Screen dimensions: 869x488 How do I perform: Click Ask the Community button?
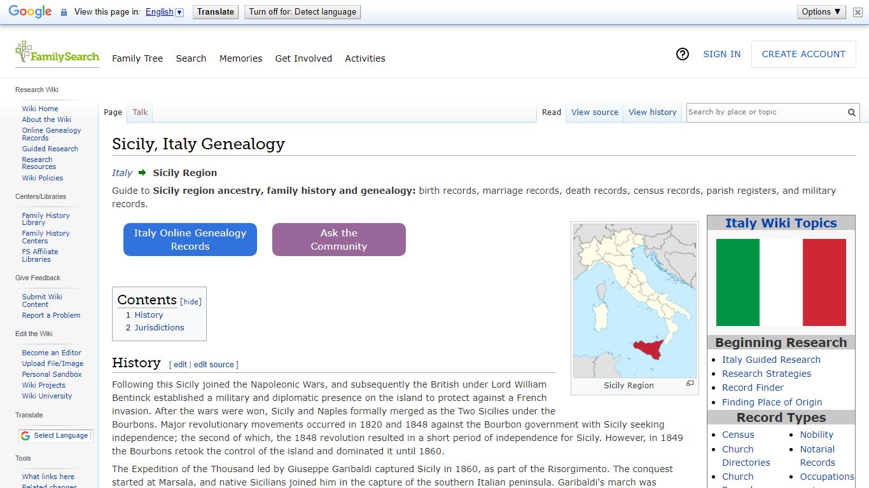[339, 240]
